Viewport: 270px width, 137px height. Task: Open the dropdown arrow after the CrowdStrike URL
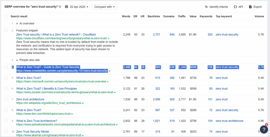[x=110, y=71]
